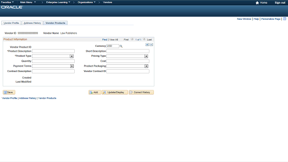
Task: Delete the product row with minus icon
Action: (x=151, y=45)
